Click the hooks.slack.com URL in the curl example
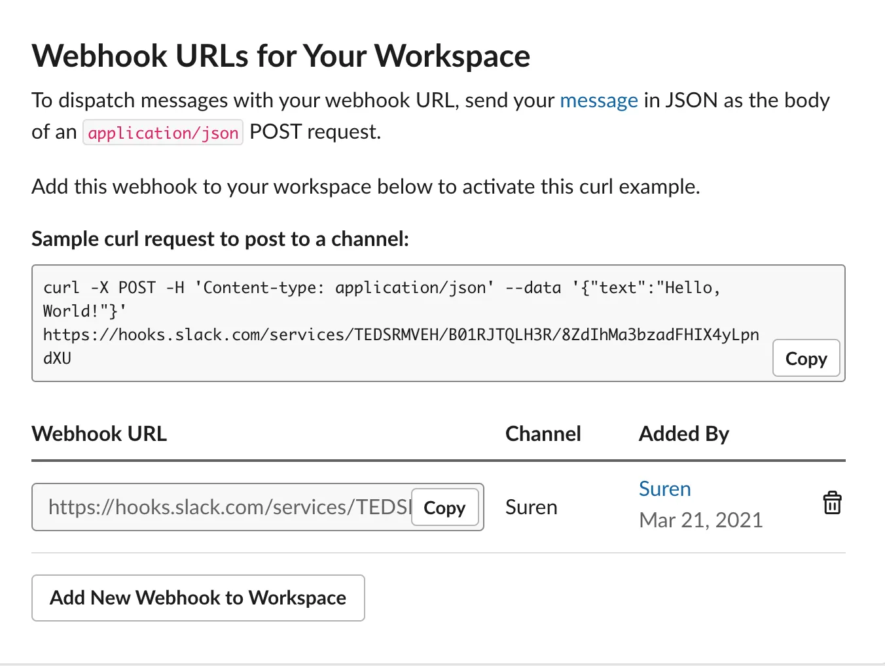This screenshot has height=666, width=885. click(401, 346)
